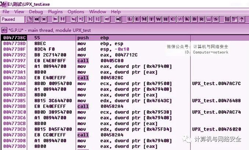Show Call stack with K button
The height and width of the screenshot is (150, 249).
187,19
